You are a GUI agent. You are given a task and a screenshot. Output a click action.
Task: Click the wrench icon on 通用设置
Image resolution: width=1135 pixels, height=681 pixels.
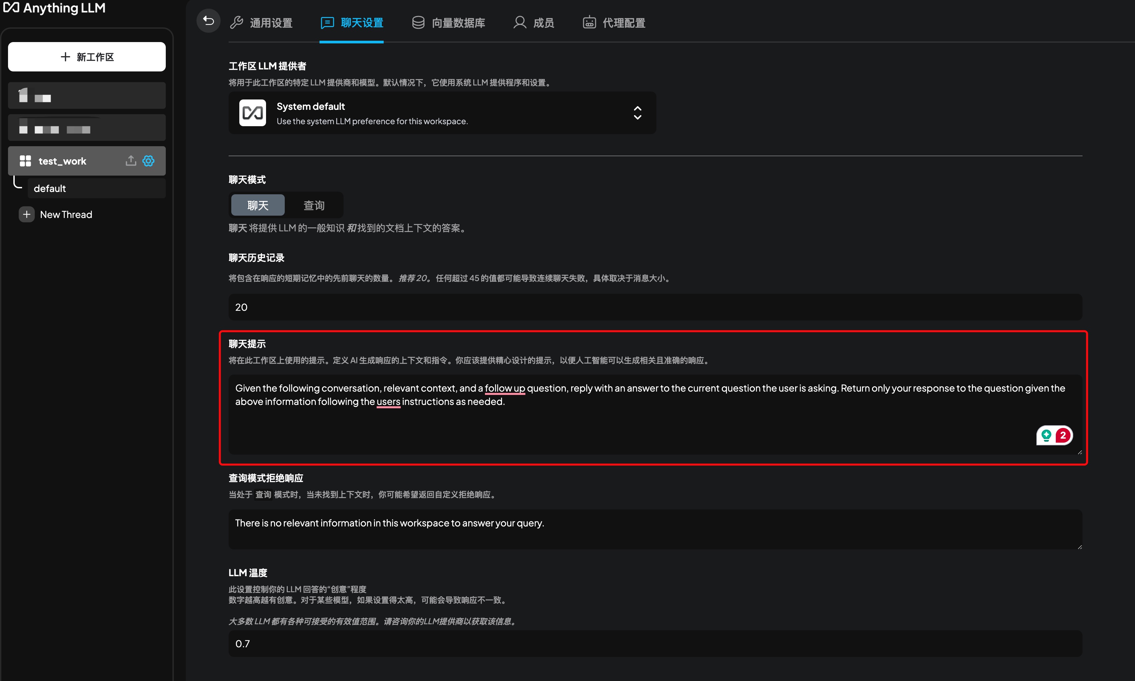tap(237, 22)
